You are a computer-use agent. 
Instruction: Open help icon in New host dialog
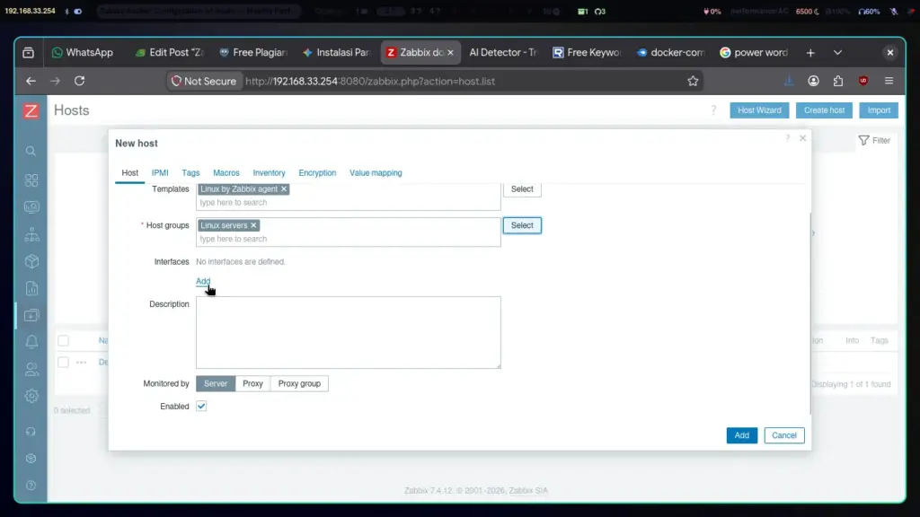[x=787, y=138]
